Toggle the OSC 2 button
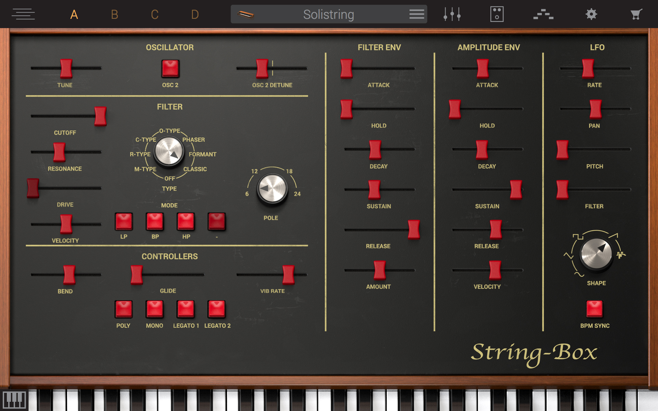This screenshot has height=411, width=658. coord(170,68)
